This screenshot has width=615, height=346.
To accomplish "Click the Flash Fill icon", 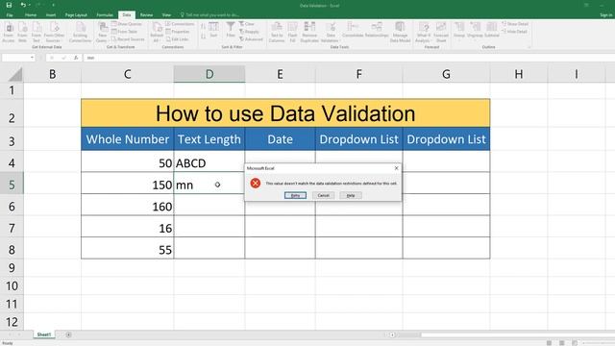I will tap(292, 32).
